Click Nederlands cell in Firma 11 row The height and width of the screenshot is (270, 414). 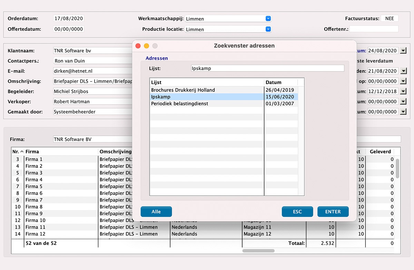click(x=206, y=227)
